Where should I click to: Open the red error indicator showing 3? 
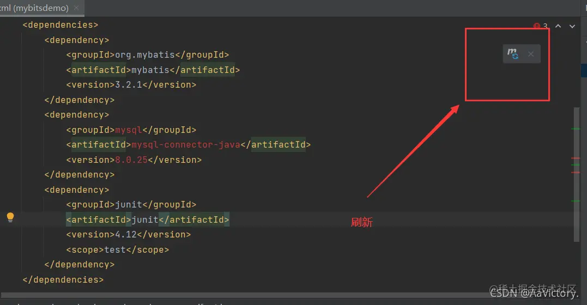[x=540, y=26]
